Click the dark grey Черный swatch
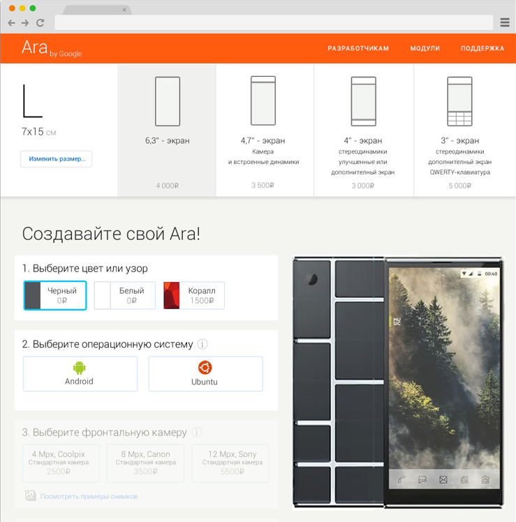The height and width of the screenshot is (522, 516). [33, 295]
